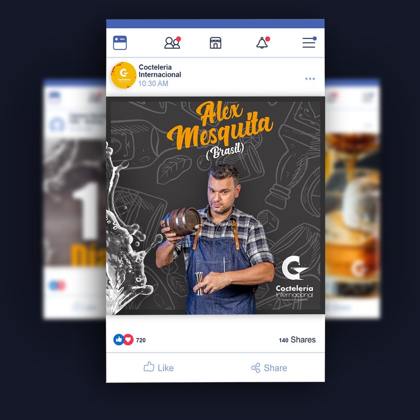The image size is (420, 420).
Task: Click the 10:30 AM post timestamp
Action: click(153, 84)
